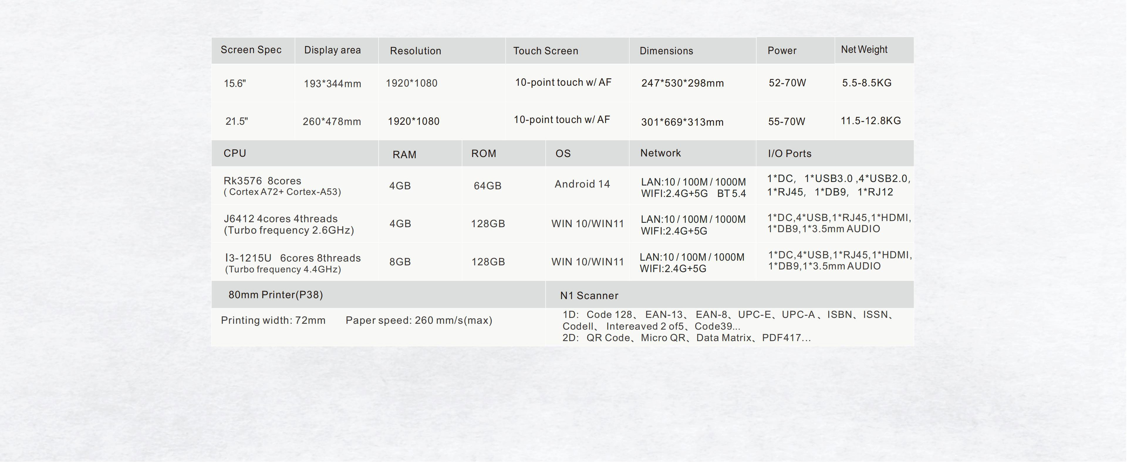Click the 247*530*298mm dimensions value
The width and height of the screenshot is (1127, 462).
coord(682,83)
